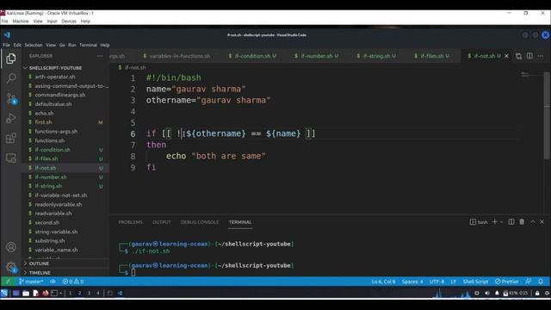Click the remote window indicator in the status bar
This screenshot has width=551, height=310.
[8, 282]
